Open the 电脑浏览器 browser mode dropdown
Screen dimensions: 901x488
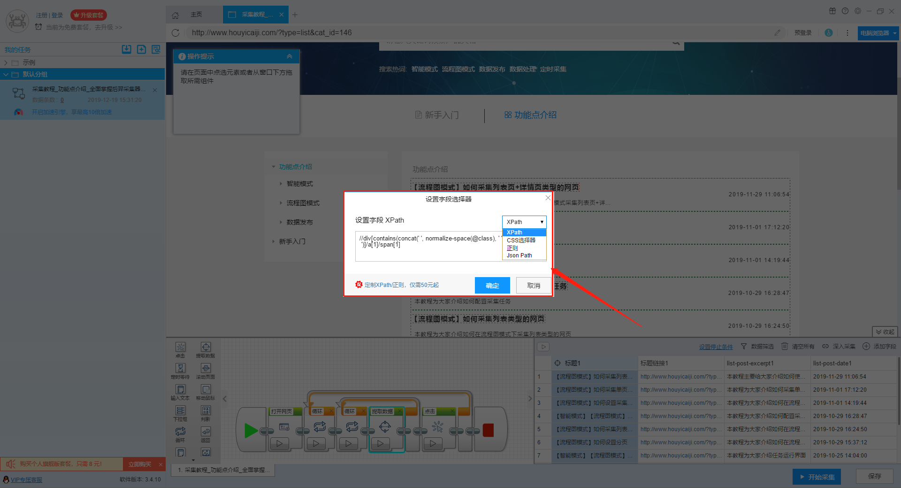coord(878,33)
